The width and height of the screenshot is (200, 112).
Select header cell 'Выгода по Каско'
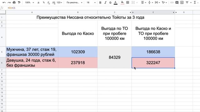(x=78, y=34)
